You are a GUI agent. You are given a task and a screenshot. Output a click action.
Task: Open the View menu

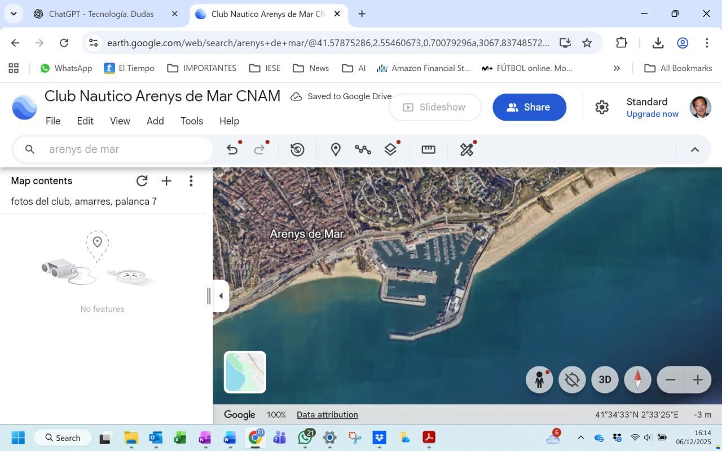[x=120, y=121]
